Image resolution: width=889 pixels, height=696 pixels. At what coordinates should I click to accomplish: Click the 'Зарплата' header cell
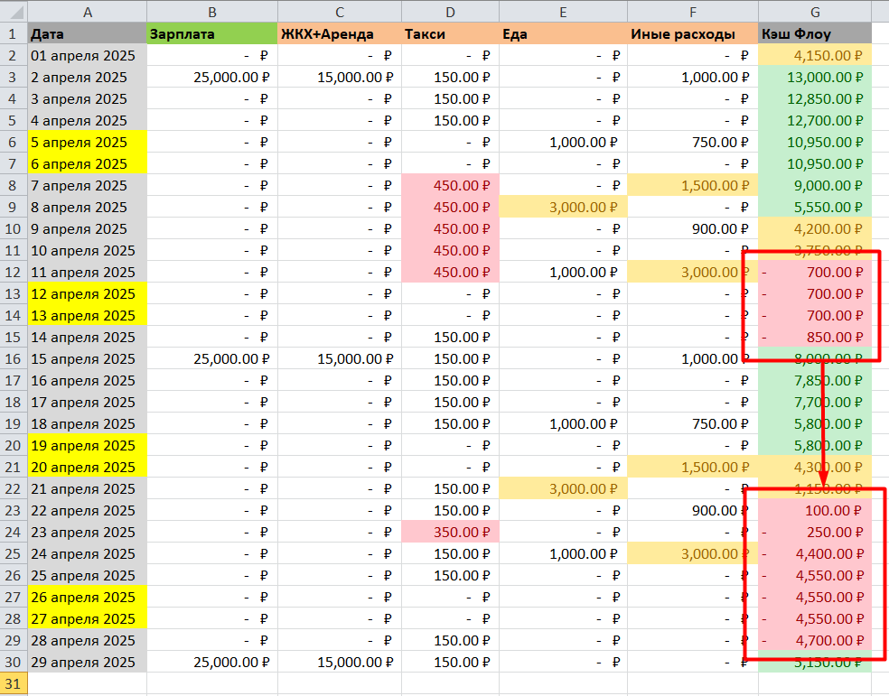pos(212,34)
